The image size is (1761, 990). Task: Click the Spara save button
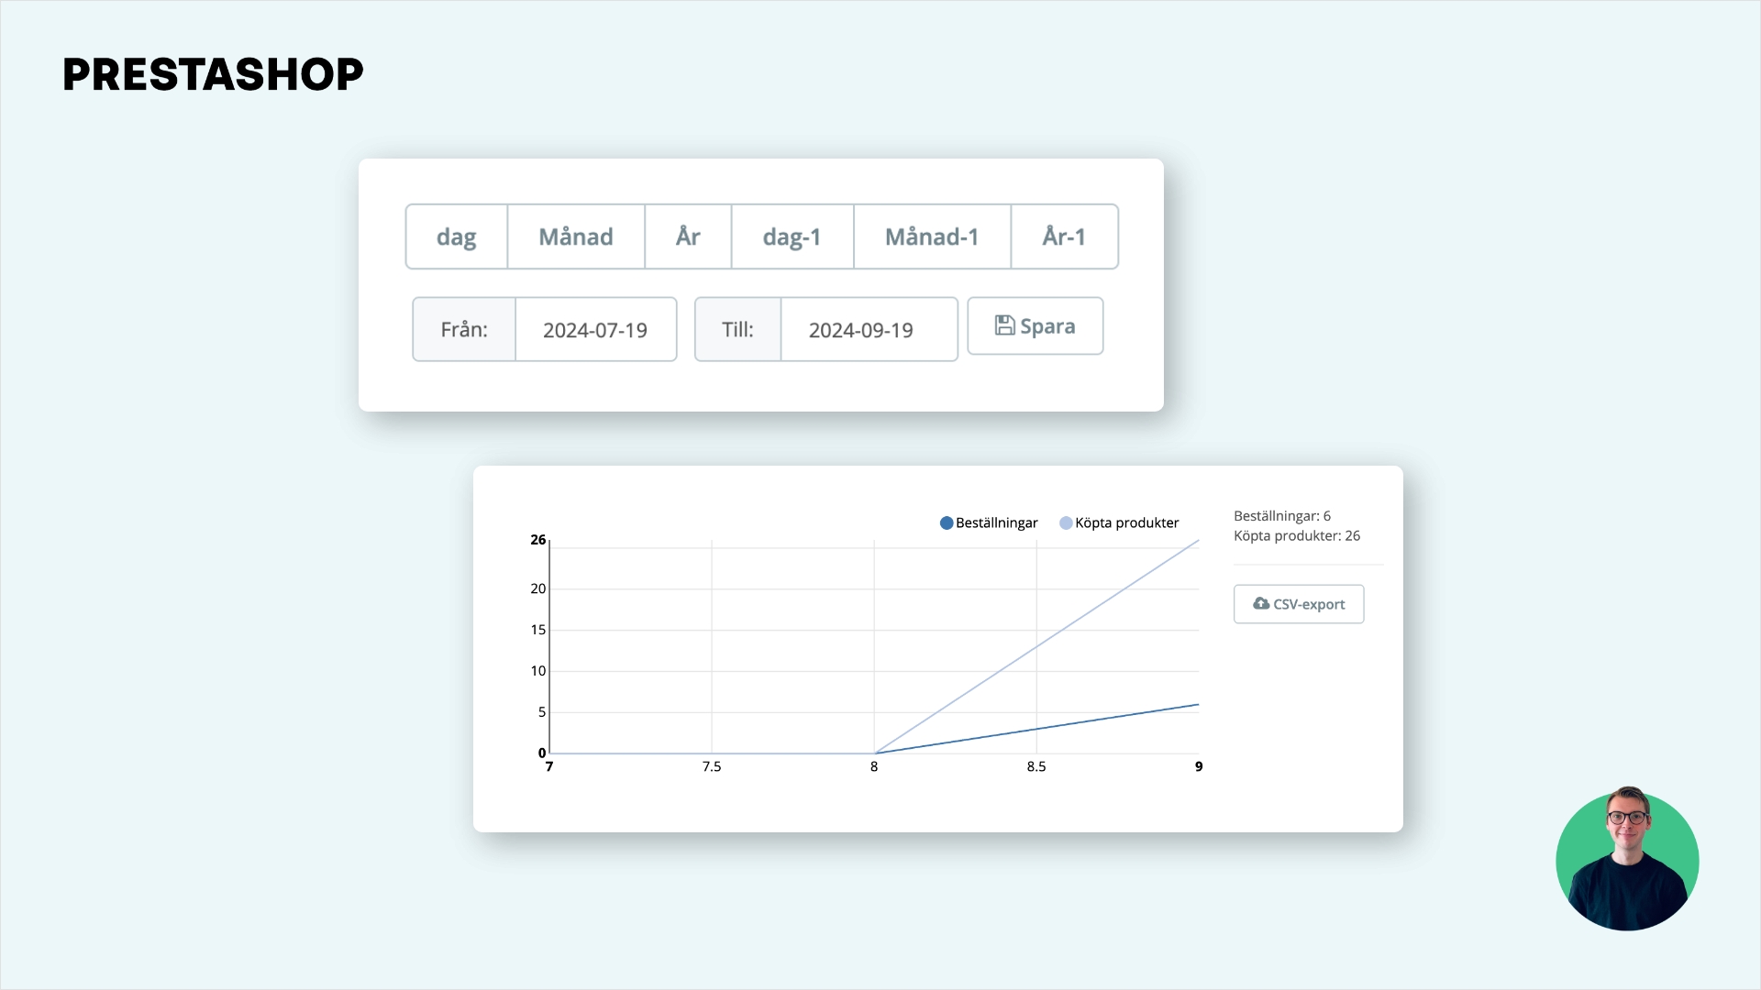click(x=1036, y=325)
